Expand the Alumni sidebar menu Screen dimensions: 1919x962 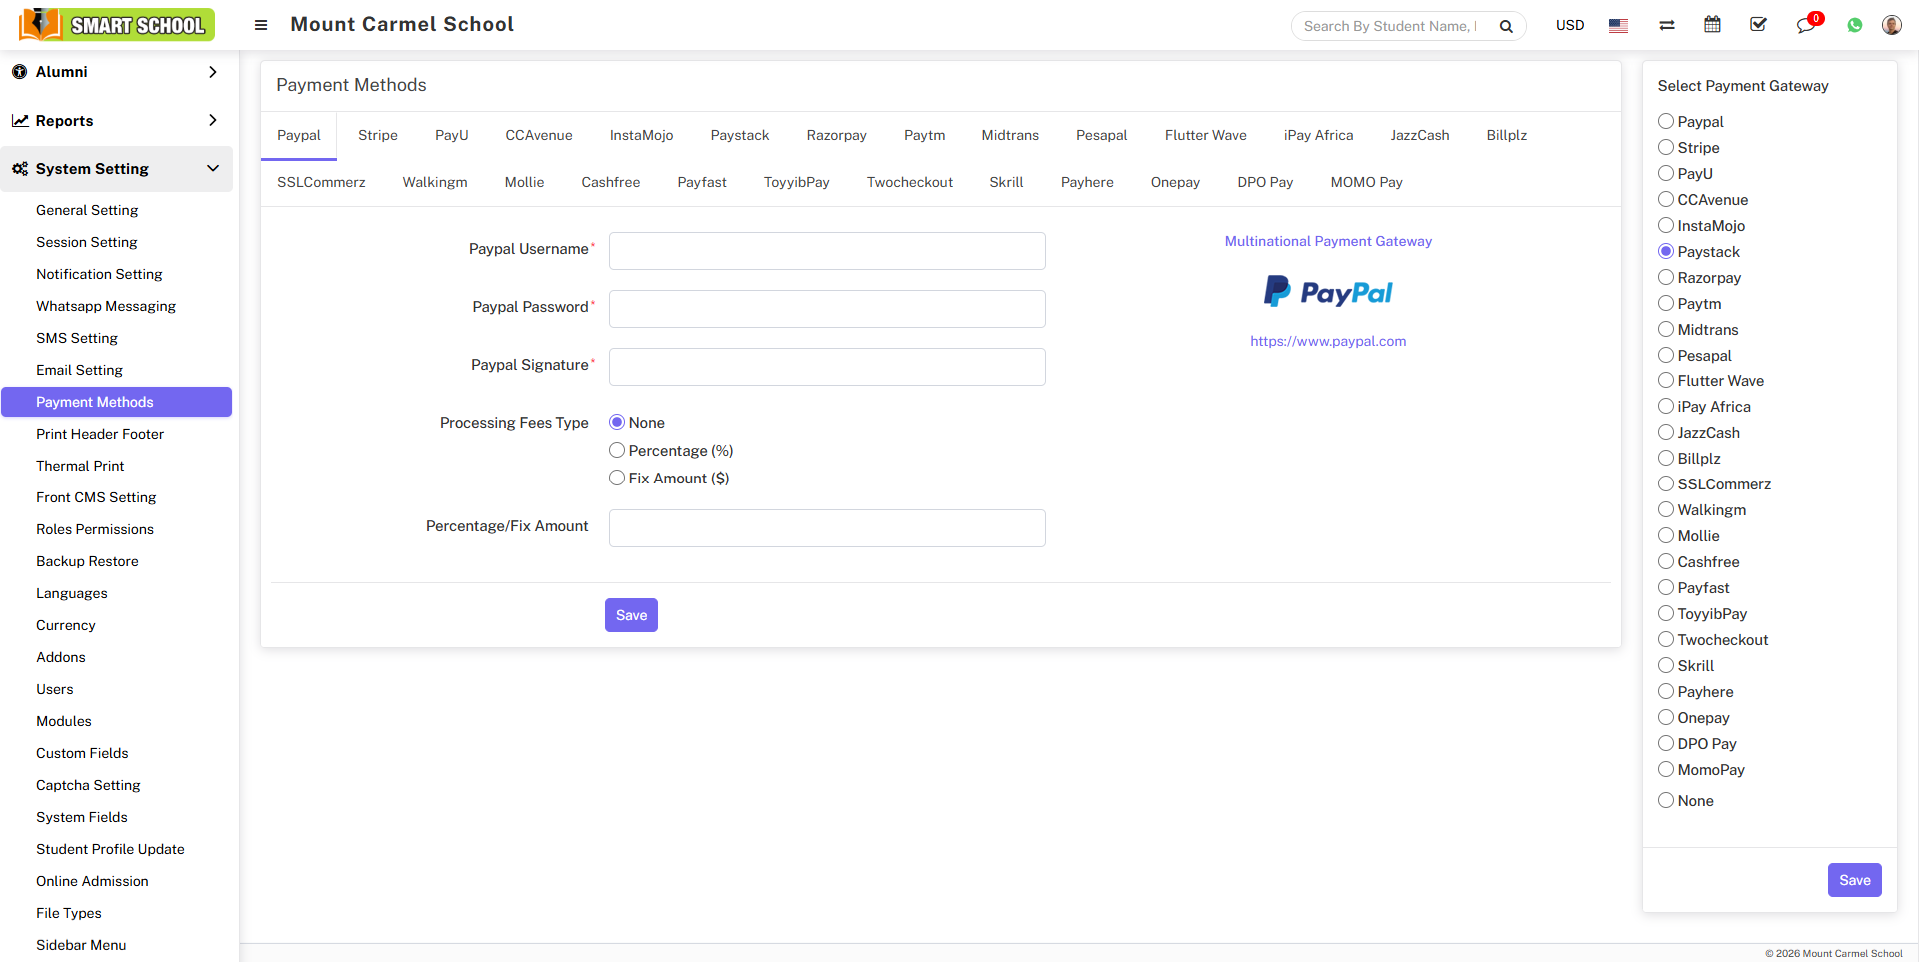[x=116, y=72]
